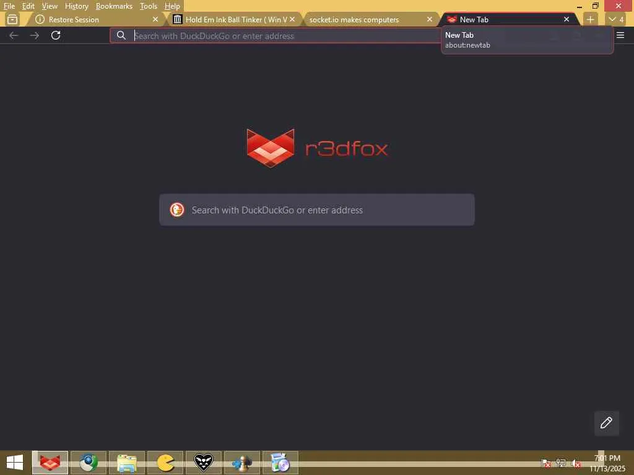Viewport: 634px width, 475px height.
Task: Open the taskbar clock showing 7:01 PM
Action: tap(607, 463)
